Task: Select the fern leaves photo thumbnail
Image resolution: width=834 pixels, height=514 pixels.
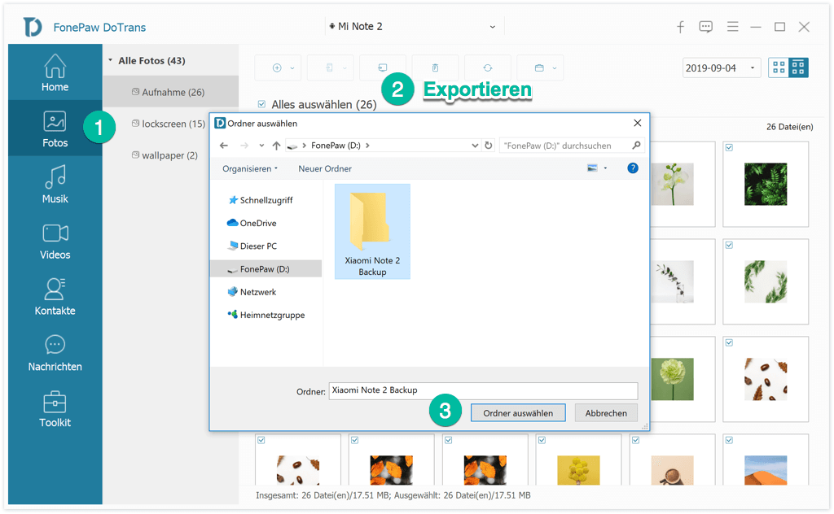Action: click(766, 185)
